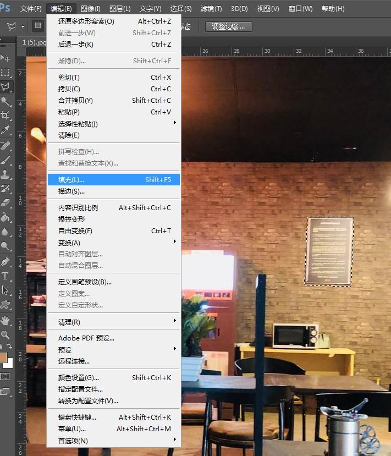Select the Eraser tool
This screenshot has width=391, height=456.
5,203
